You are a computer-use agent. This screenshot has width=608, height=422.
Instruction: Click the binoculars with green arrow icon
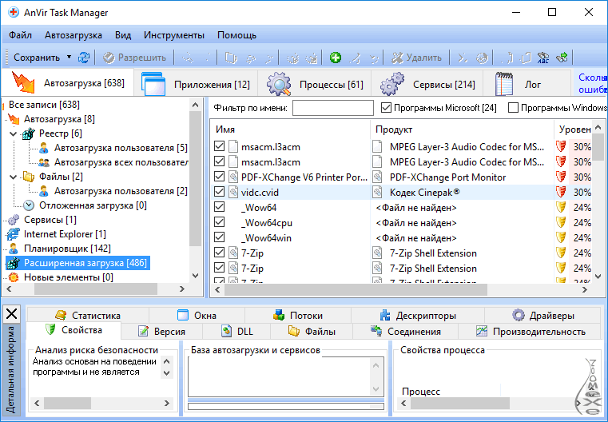coord(562,58)
